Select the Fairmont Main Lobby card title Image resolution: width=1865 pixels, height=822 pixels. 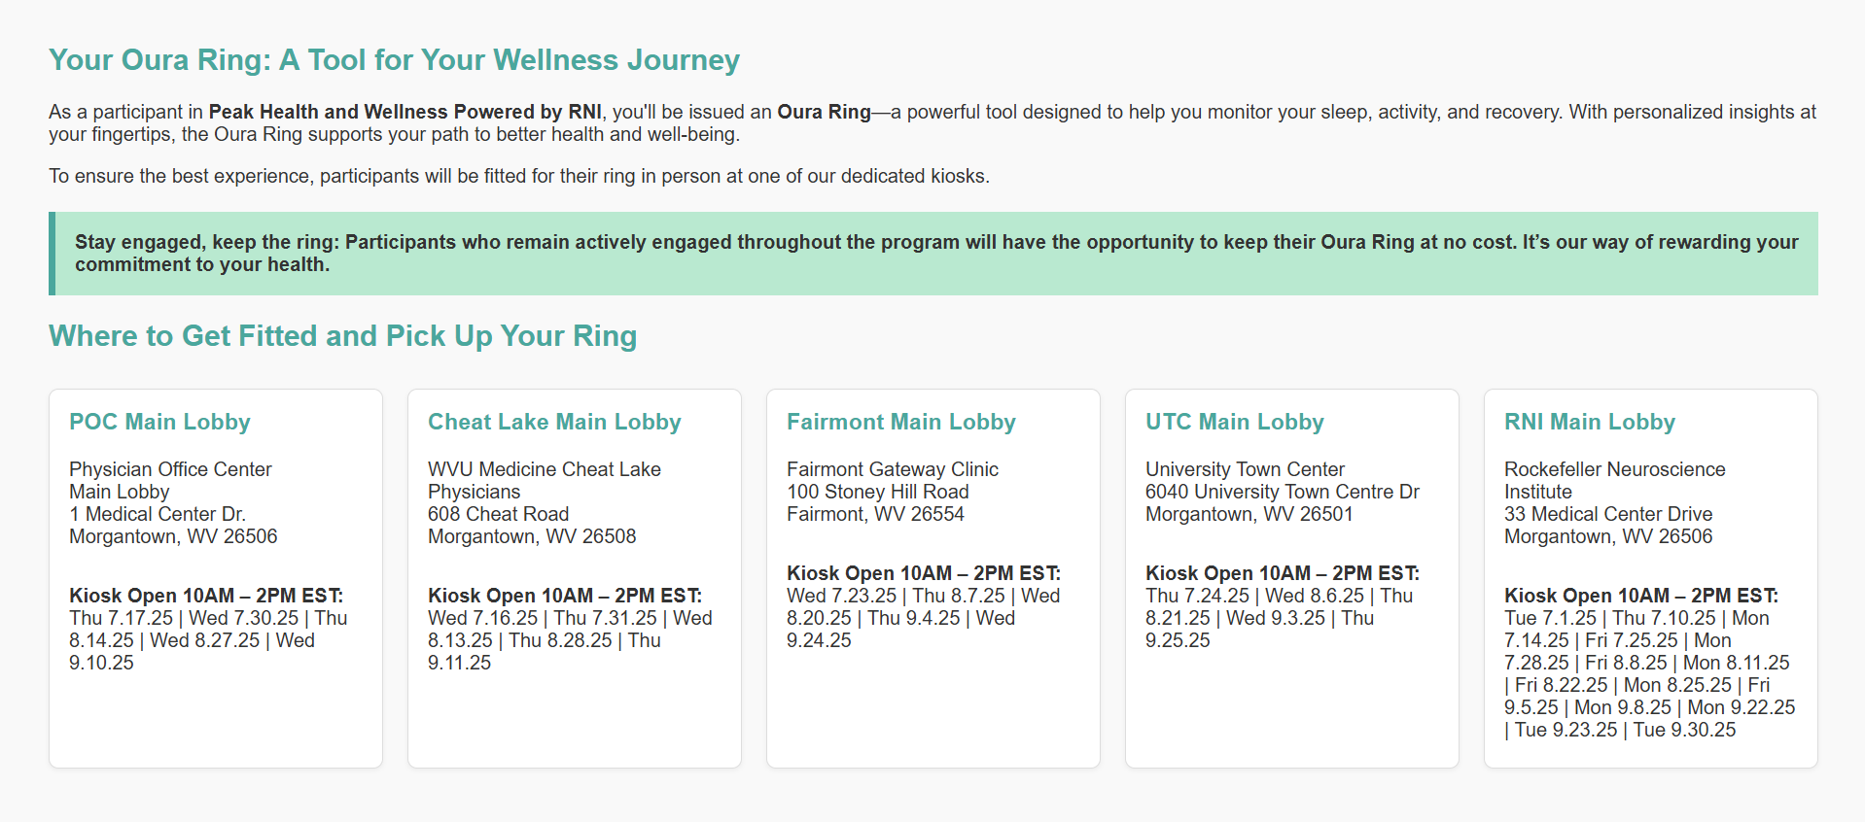pyautogui.click(x=900, y=422)
